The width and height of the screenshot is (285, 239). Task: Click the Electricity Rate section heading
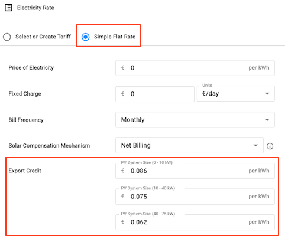point(35,8)
